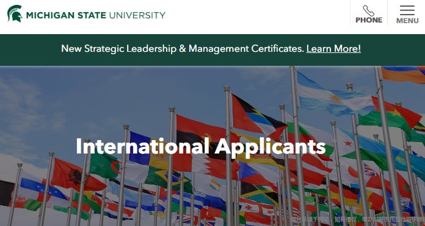Select the International Applicants heading
The width and height of the screenshot is (425, 226).
[200, 146]
